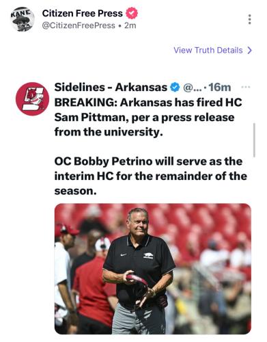The image size is (267, 342).
Task: Click the vertical scrollbar indicator at right edge
Action: click(x=254, y=140)
